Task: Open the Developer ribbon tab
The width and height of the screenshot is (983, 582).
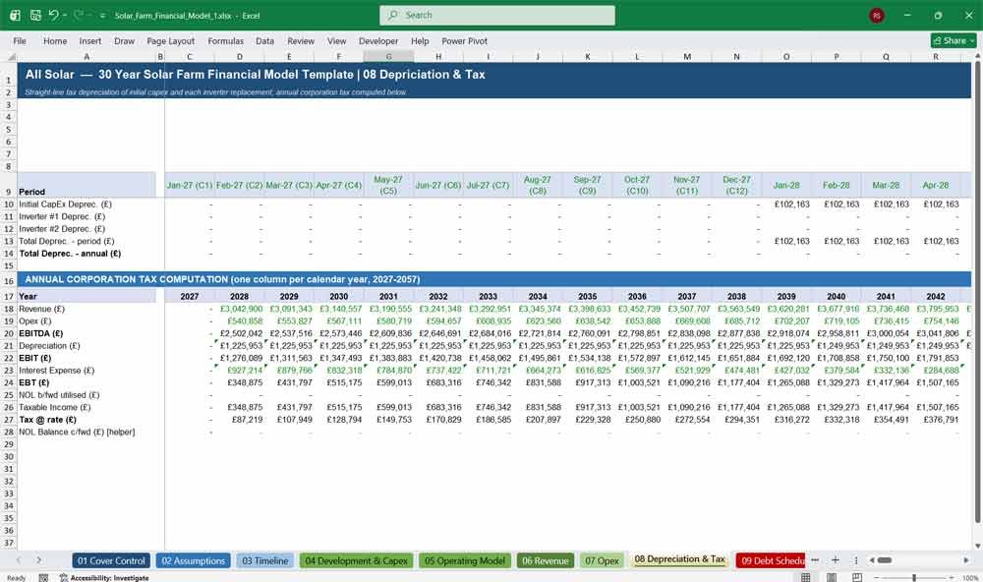Action: pos(378,40)
